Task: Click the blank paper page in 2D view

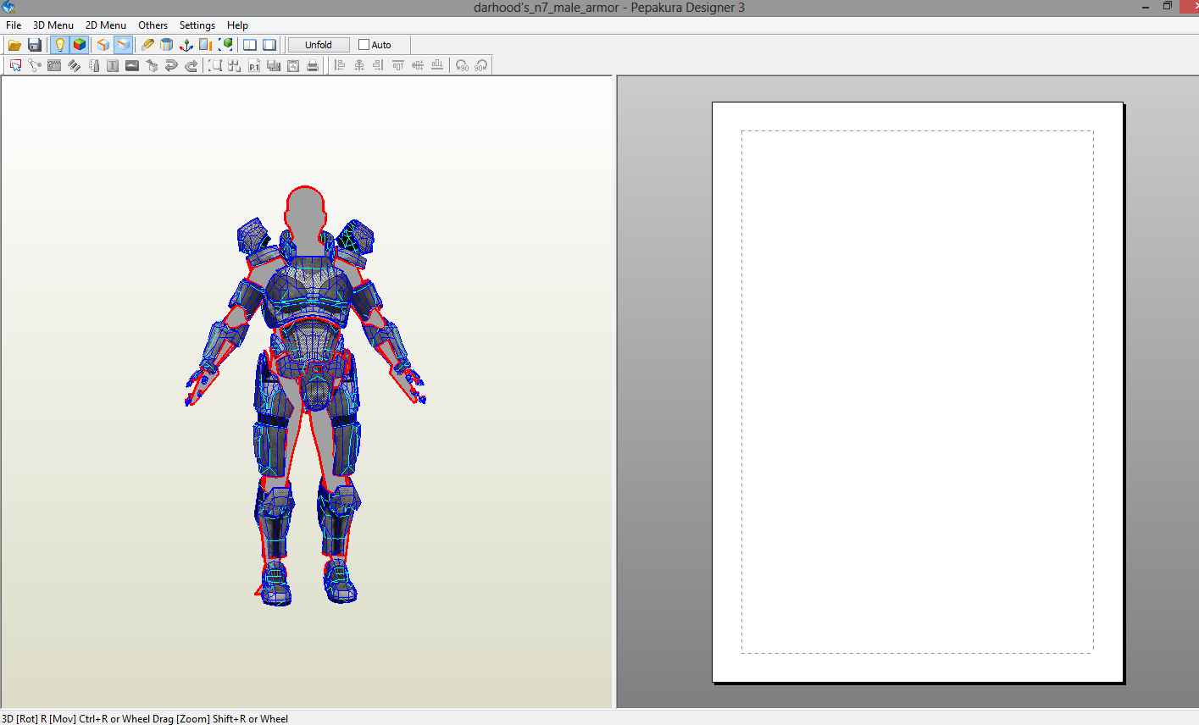Action: pos(918,392)
